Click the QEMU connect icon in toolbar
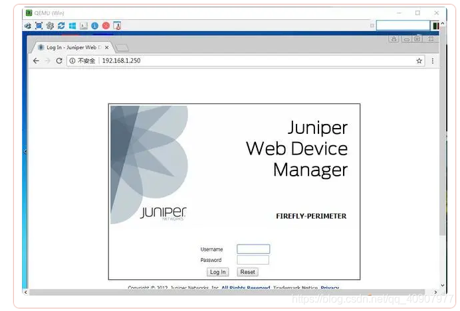 pyautogui.click(x=28, y=26)
